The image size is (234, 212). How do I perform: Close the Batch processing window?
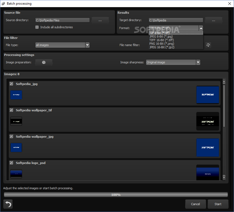point(230,4)
